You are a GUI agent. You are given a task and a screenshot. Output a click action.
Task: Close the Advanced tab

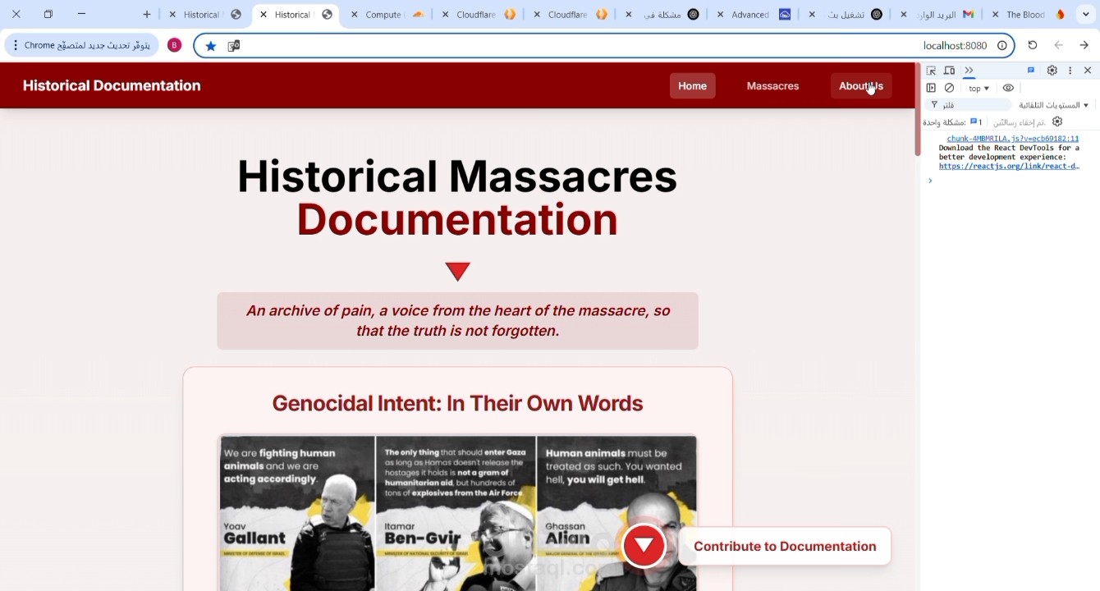coord(720,15)
